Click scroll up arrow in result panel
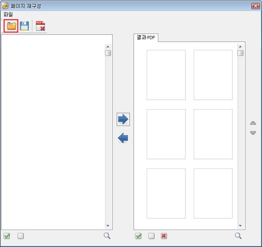The width and height of the screenshot is (262, 247). pyautogui.click(x=240, y=47)
